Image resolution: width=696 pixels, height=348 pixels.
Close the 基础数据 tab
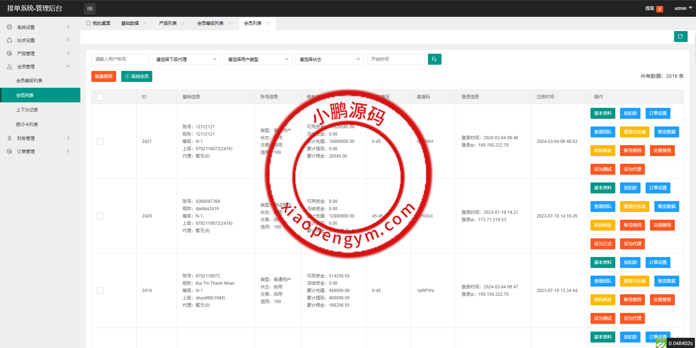coord(145,23)
